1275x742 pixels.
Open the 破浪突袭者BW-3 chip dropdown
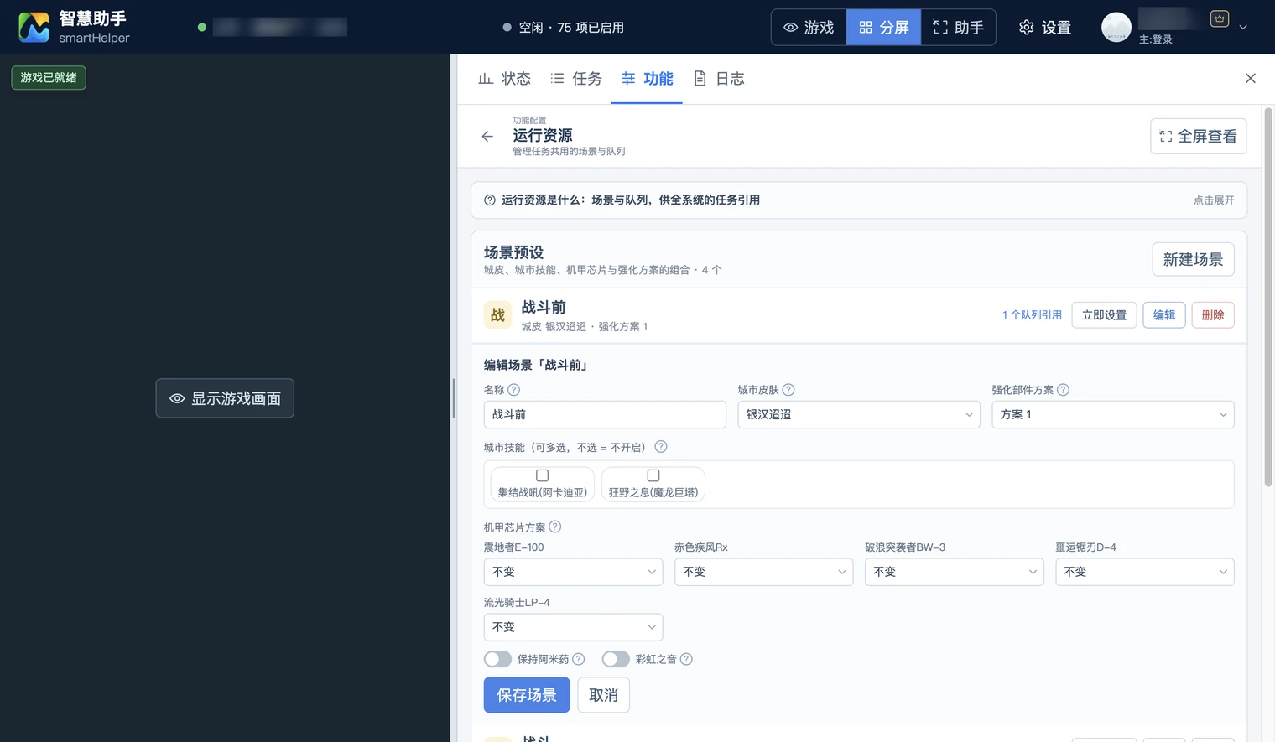955,572
